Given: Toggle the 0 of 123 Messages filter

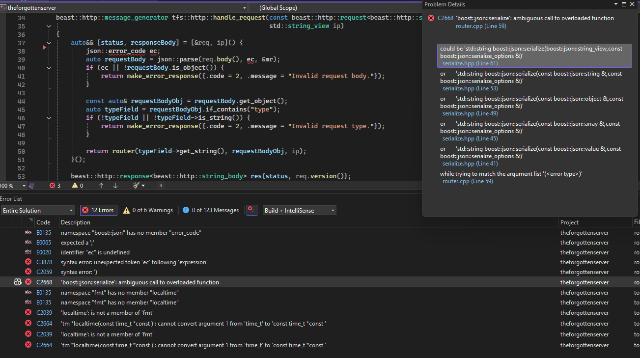Looking at the screenshot, I should 211,210.
